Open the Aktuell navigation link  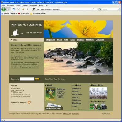60,40
